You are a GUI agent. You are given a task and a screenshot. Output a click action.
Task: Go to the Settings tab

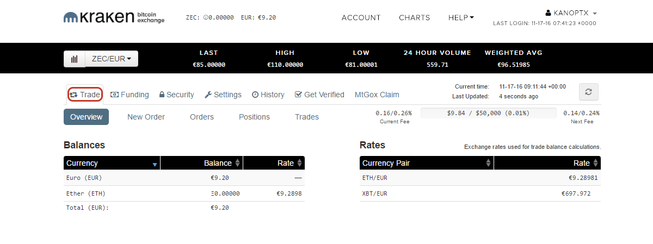coord(223,95)
